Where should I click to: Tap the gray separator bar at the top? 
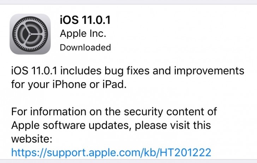click(128, 2)
